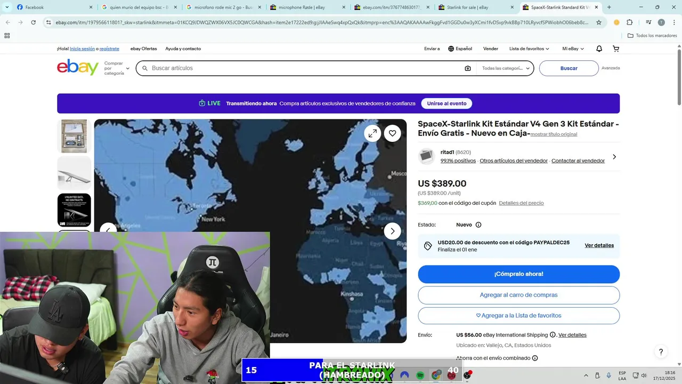Open the eBay notifications bell

point(599,49)
